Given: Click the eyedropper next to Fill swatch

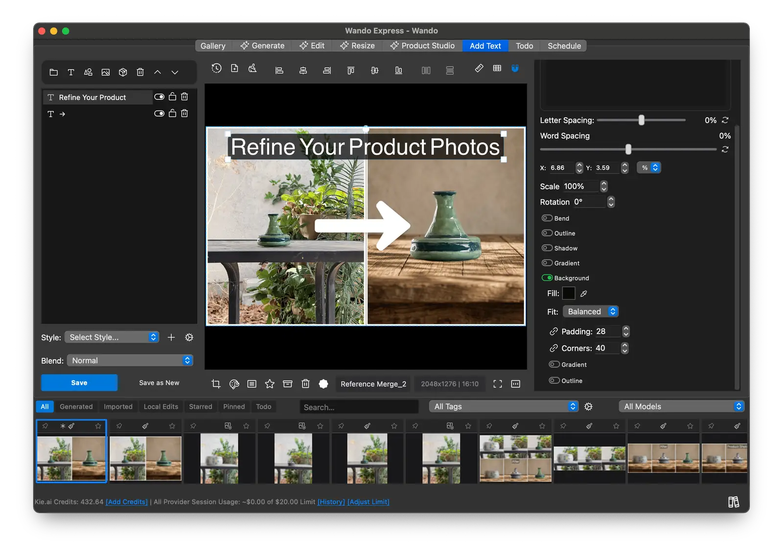Looking at the screenshot, I should tap(584, 294).
